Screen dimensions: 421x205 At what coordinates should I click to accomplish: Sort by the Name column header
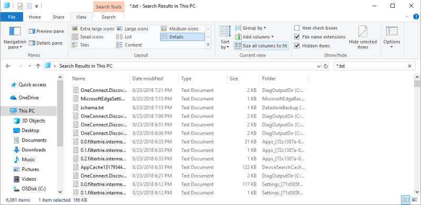[x=100, y=79]
